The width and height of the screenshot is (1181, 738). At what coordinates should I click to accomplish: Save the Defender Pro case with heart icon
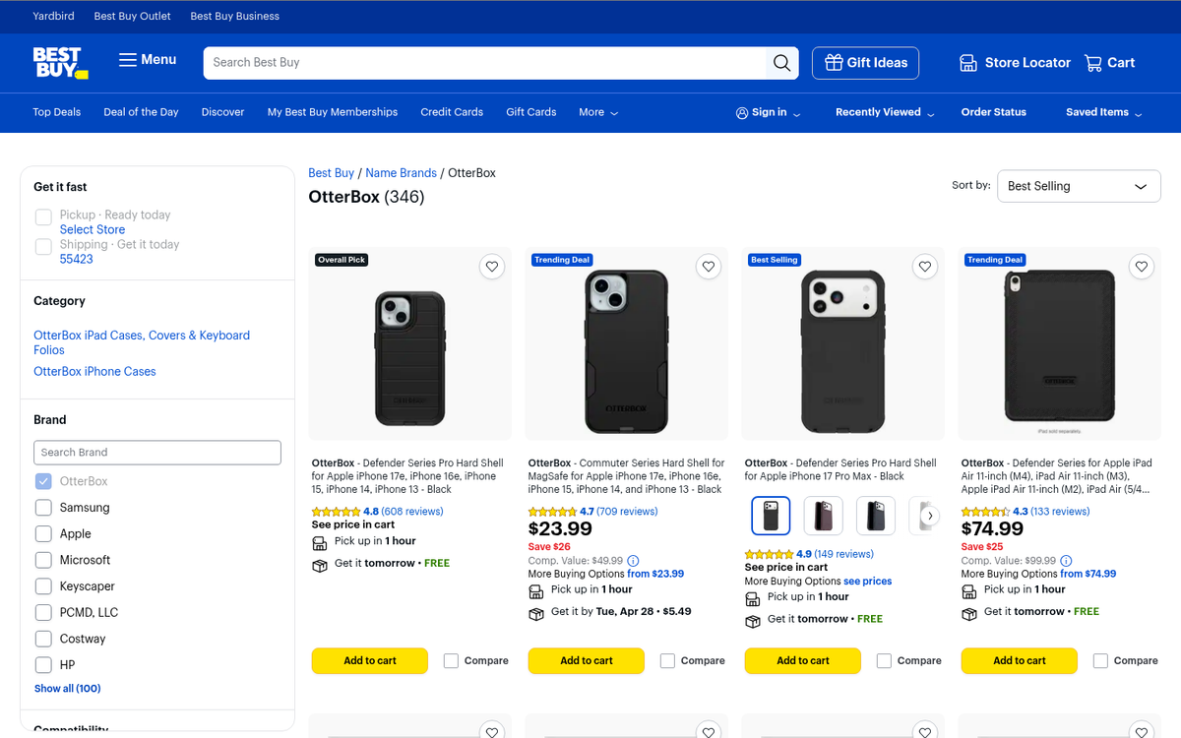coord(491,266)
